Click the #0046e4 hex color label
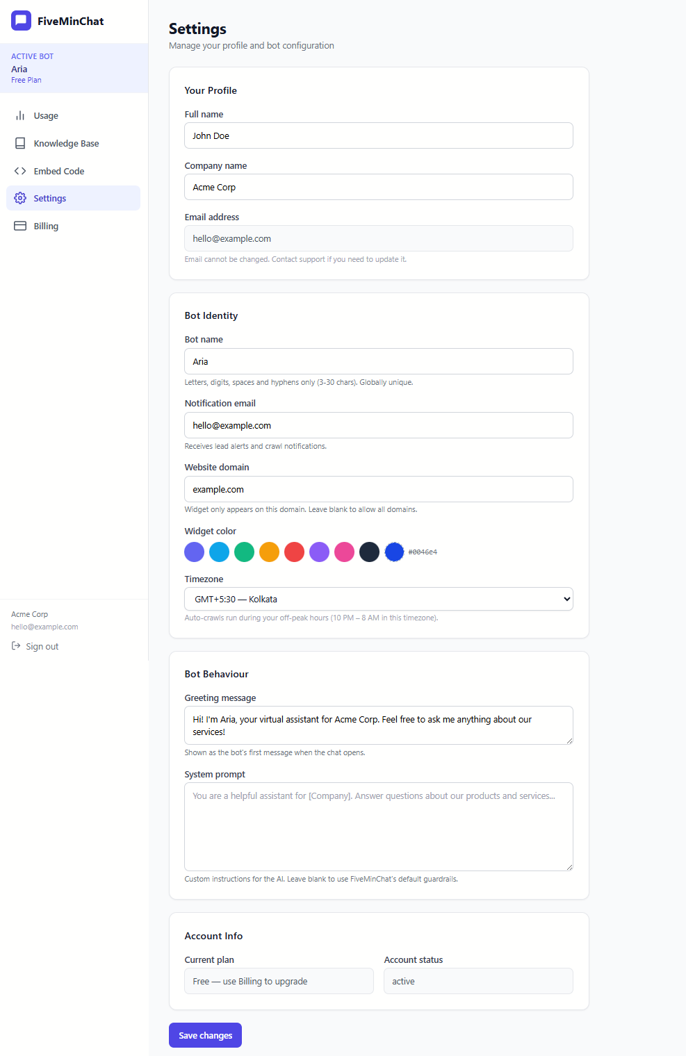Screen dimensions: 686x1056 coord(423,552)
